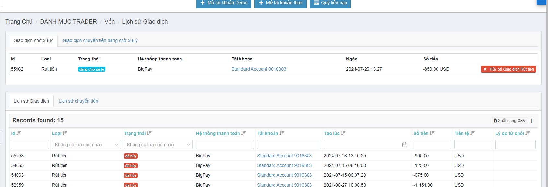The width and height of the screenshot is (548, 187).
Task: Switch to Lịch sử chuyển tiền tab
Action: (78, 101)
